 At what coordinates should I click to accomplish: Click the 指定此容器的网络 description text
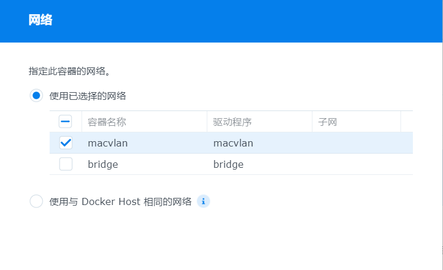70,71
